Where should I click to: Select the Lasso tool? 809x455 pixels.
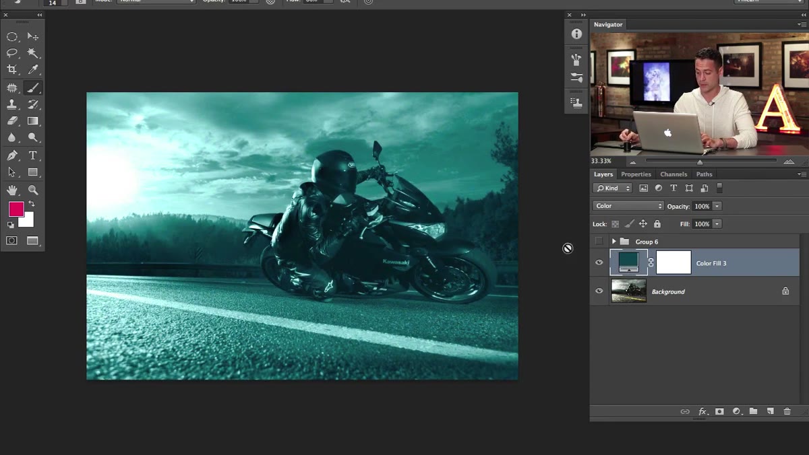12,53
